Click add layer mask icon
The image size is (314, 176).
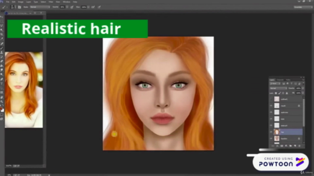click(x=282, y=146)
